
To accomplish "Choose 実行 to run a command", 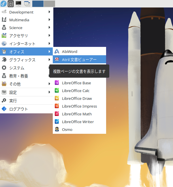I will point(26,100).
